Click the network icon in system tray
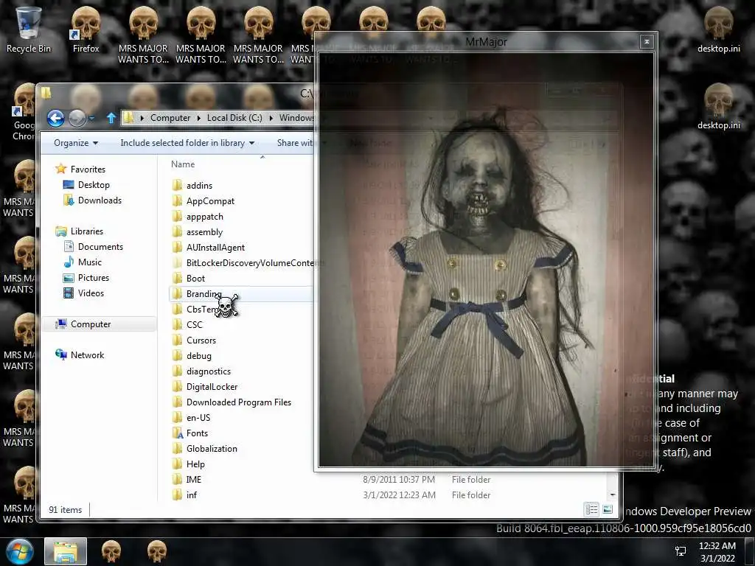 681,551
